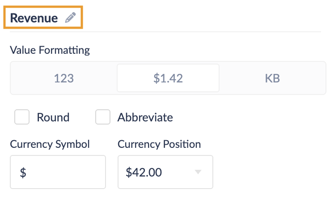This screenshot has width=330, height=198.
Task: Enable the Round checkbox
Action: 22,117
